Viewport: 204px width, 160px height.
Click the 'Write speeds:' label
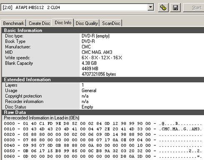click(17, 58)
